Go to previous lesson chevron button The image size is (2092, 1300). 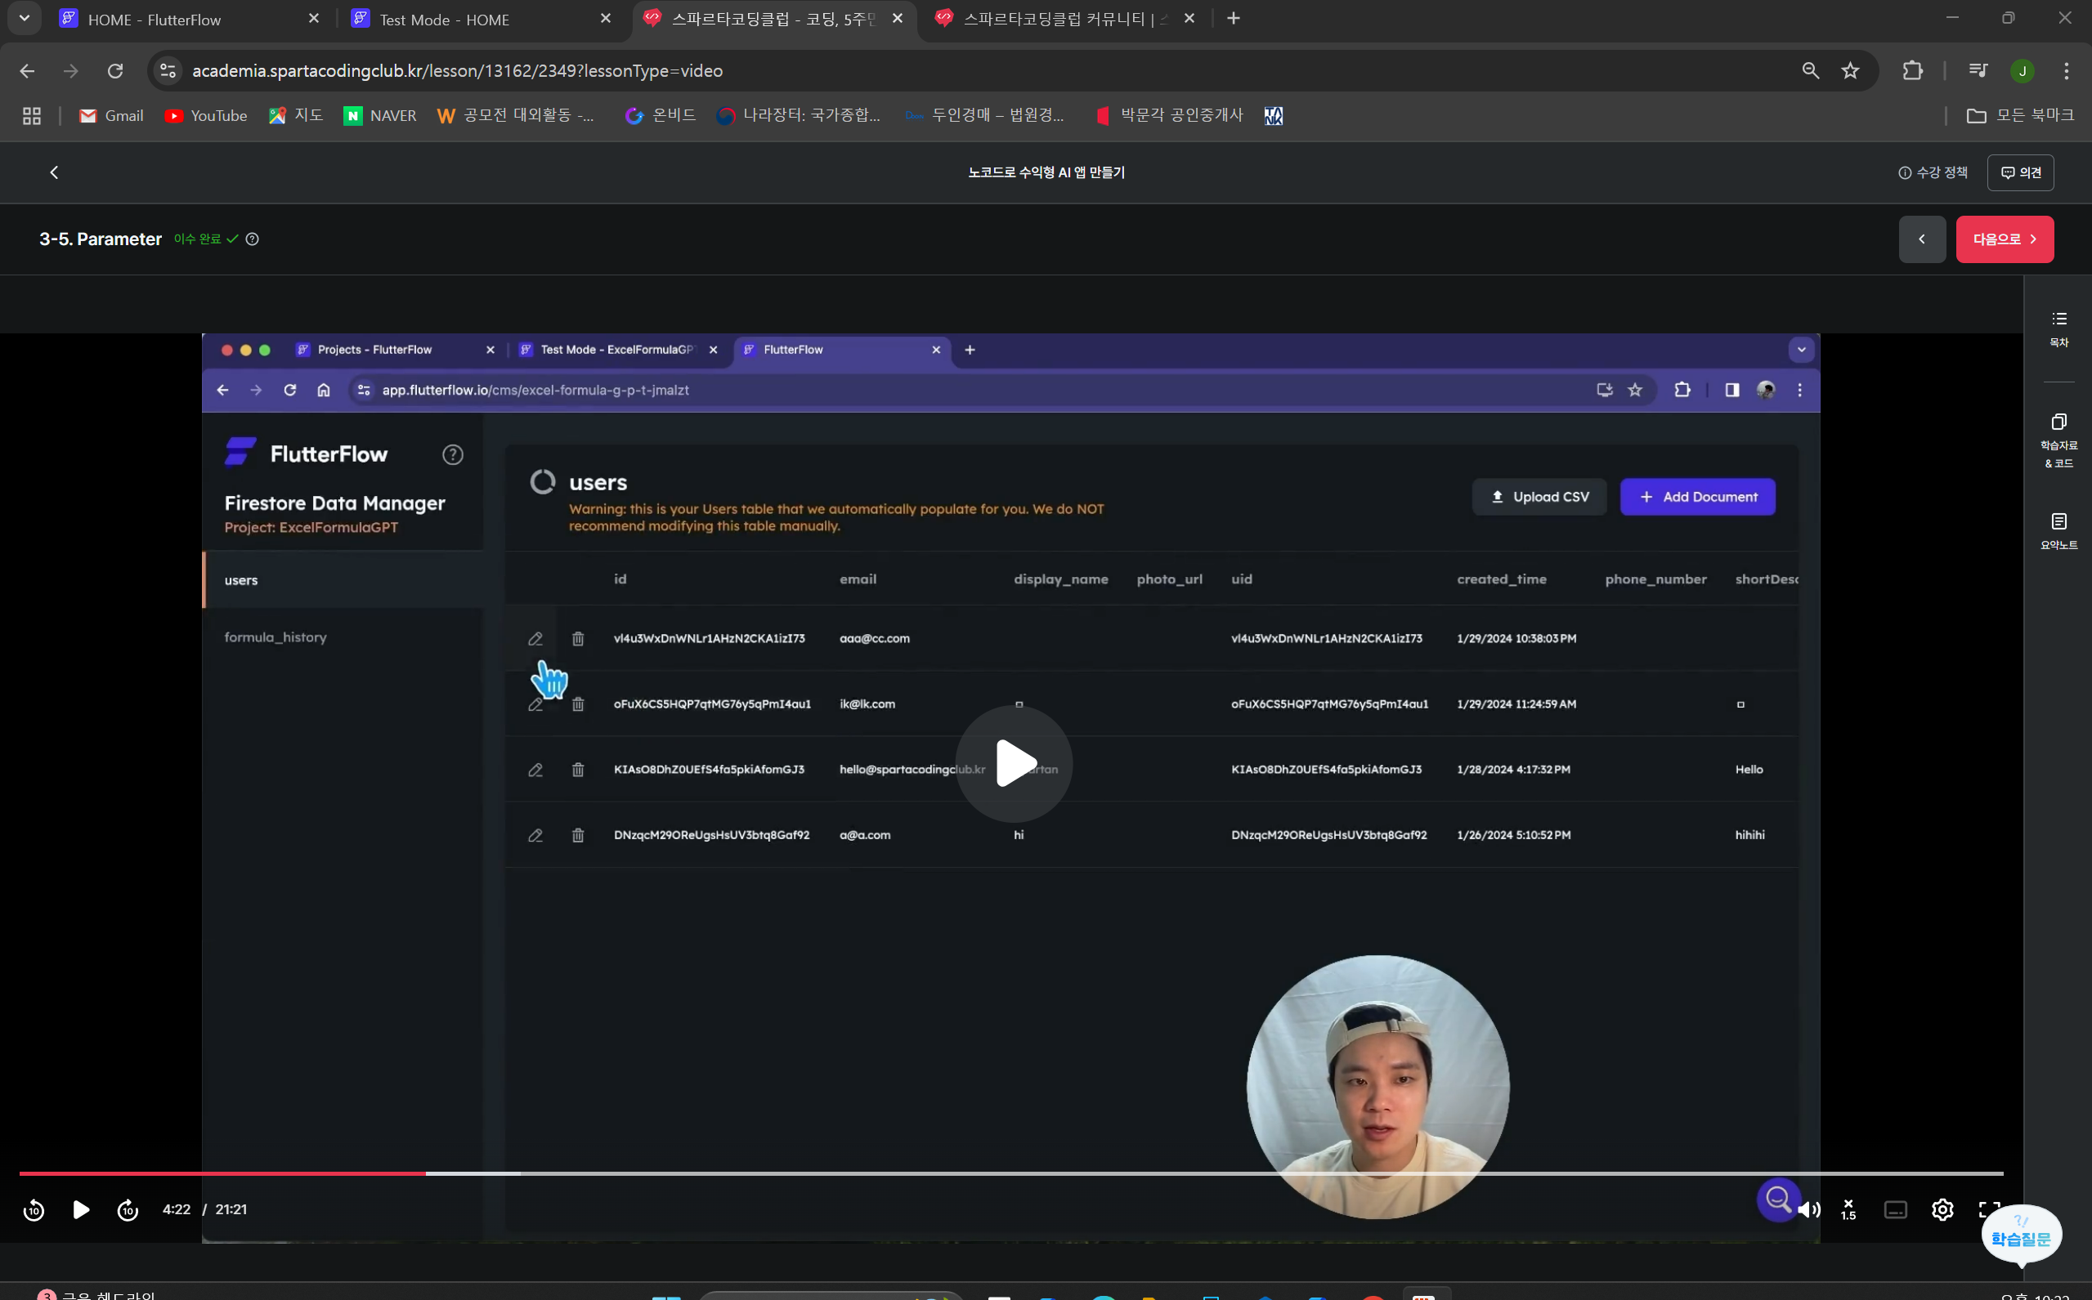(x=1923, y=239)
